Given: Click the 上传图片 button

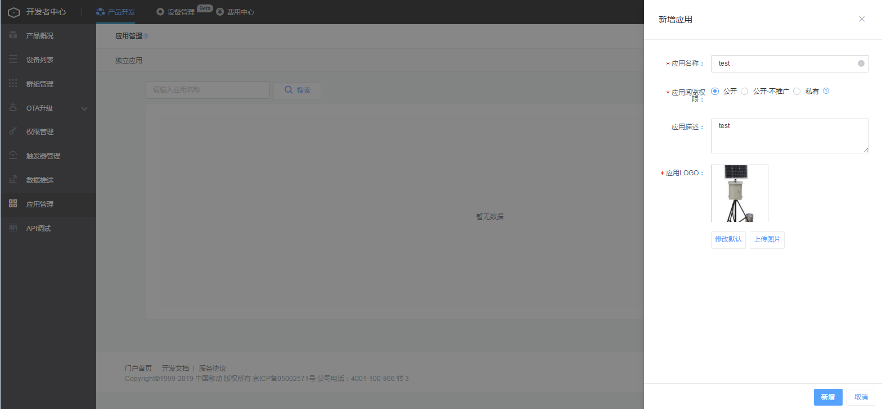Looking at the screenshot, I should pyautogui.click(x=767, y=239).
